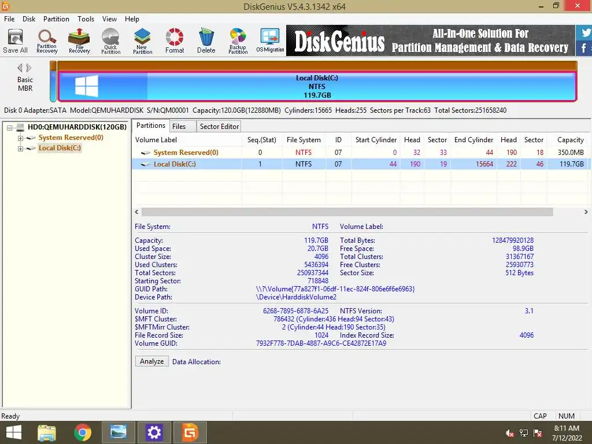Launch the File Recovery tool
Screen dimensions: 592x444
(79, 41)
